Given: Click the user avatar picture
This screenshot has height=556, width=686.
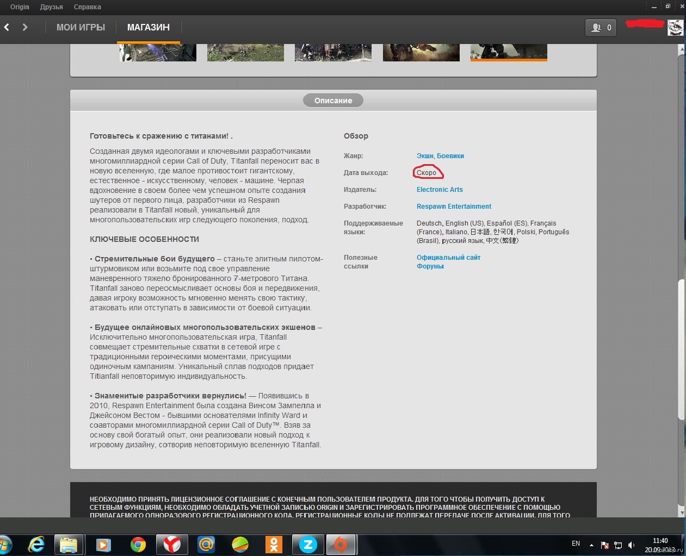Looking at the screenshot, I should click(675, 28).
